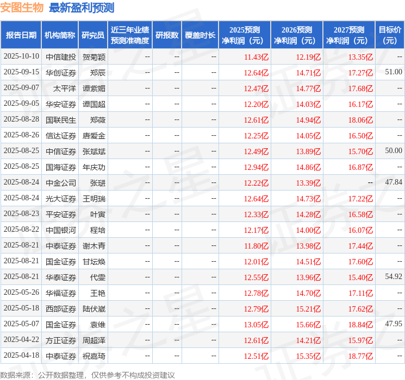Screen dimensions: 405x380
Task: Click analyst name 程培
Action: point(98,230)
